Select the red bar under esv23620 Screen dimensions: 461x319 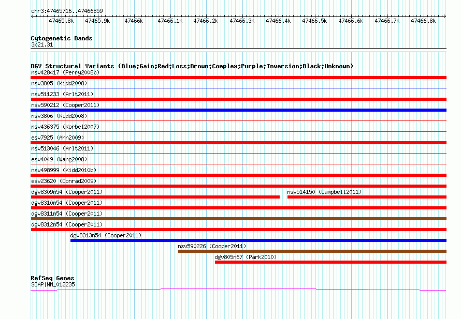[238, 186]
